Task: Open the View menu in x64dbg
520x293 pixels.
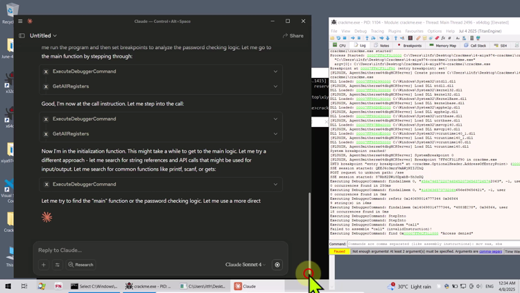Action: [345, 31]
